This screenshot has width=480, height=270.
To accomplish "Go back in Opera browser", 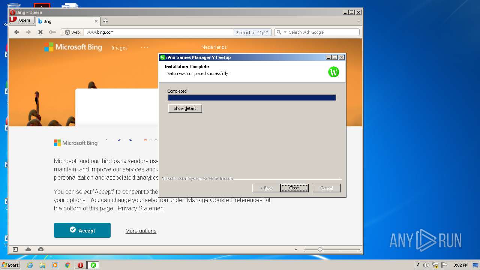I will point(16,32).
